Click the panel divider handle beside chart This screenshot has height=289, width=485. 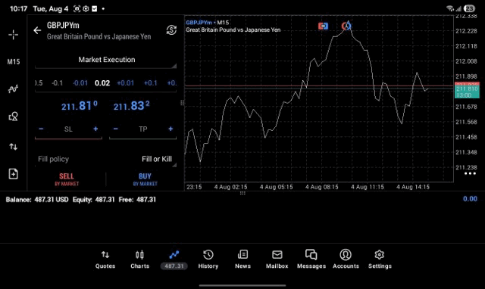coord(182,103)
